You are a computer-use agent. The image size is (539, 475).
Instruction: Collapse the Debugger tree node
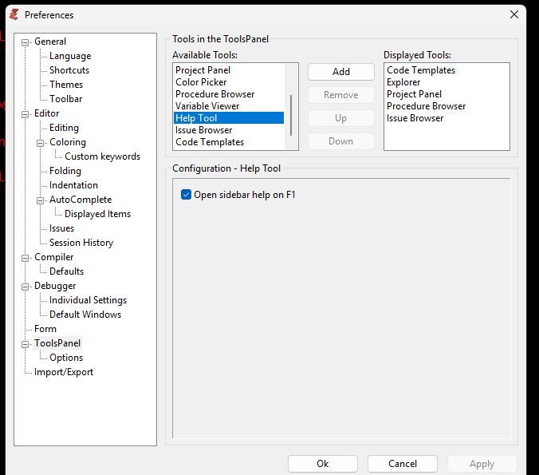(26, 286)
